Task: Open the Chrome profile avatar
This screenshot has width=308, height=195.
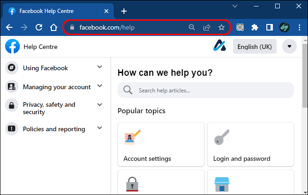Action: (x=284, y=27)
